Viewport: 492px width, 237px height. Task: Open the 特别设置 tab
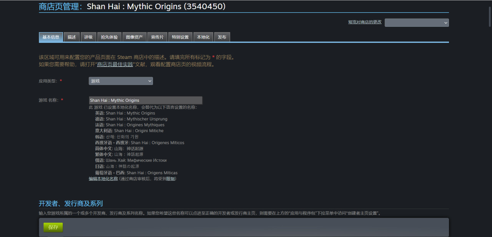[x=180, y=37]
